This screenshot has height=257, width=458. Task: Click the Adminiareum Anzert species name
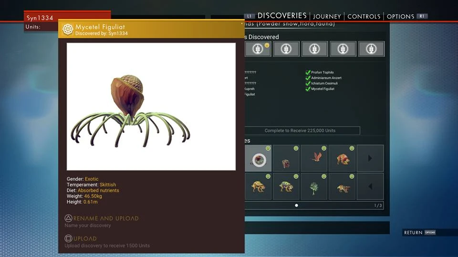tap(326, 78)
